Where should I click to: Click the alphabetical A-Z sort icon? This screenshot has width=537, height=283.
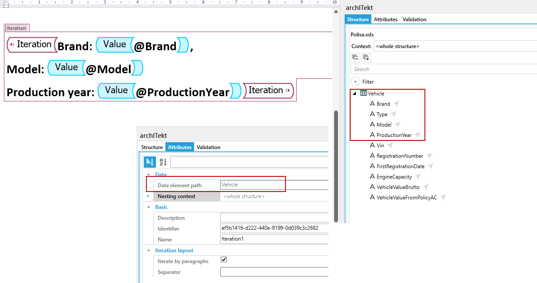click(x=163, y=162)
